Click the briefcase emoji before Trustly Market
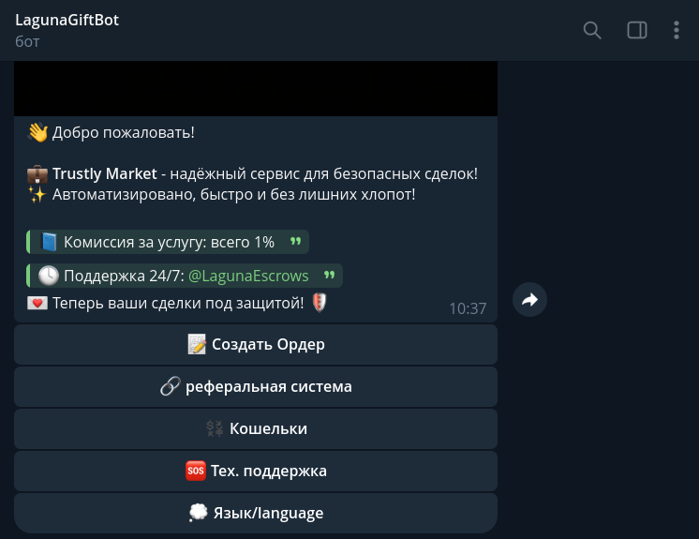Image resolution: width=699 pixels, height=539 pixels. tap(37, 174)
